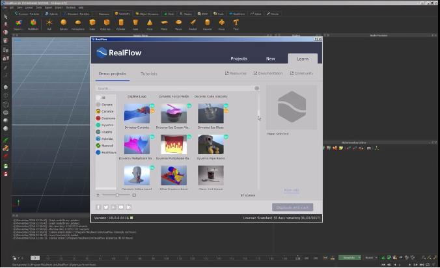Click the Import object icon

click(18, 24)
